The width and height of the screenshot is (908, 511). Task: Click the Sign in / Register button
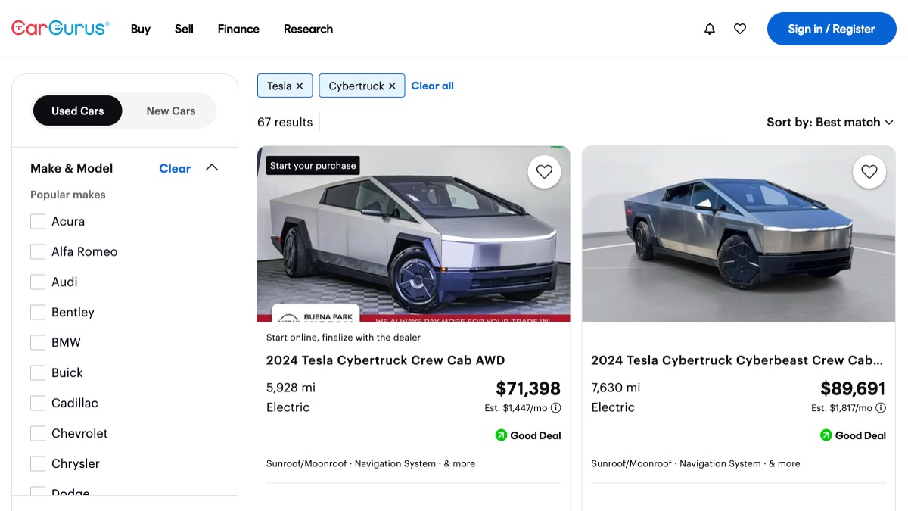831,29
